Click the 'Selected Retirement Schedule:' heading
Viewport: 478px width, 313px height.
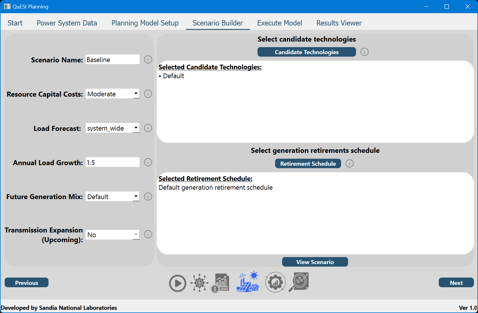click(x=205, y=179)
